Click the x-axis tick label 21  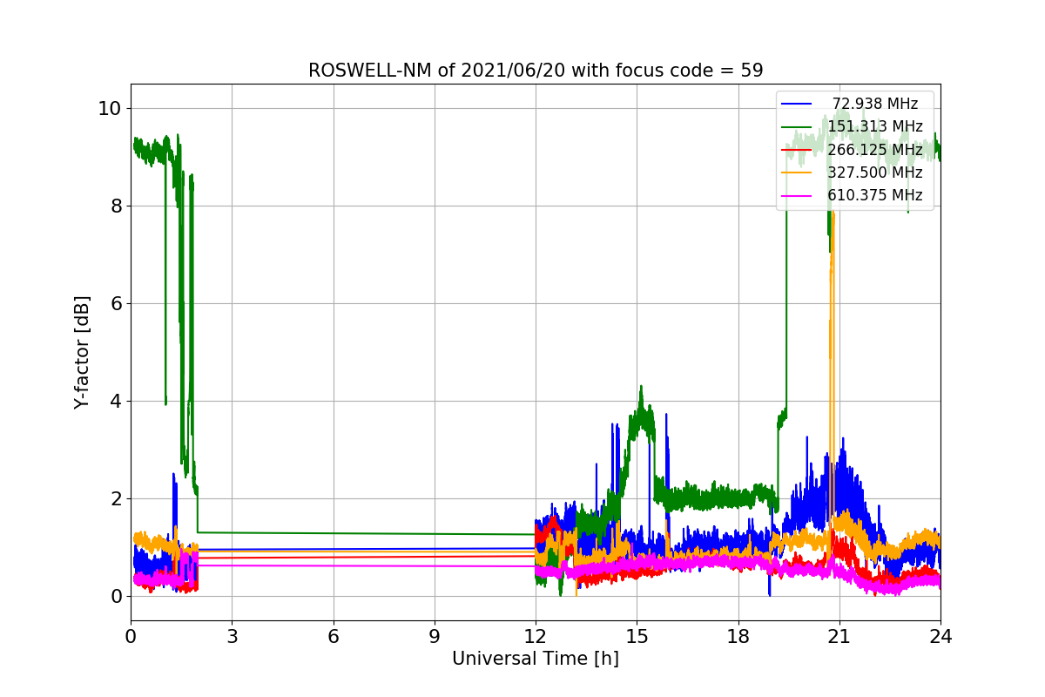click(839, 637)
